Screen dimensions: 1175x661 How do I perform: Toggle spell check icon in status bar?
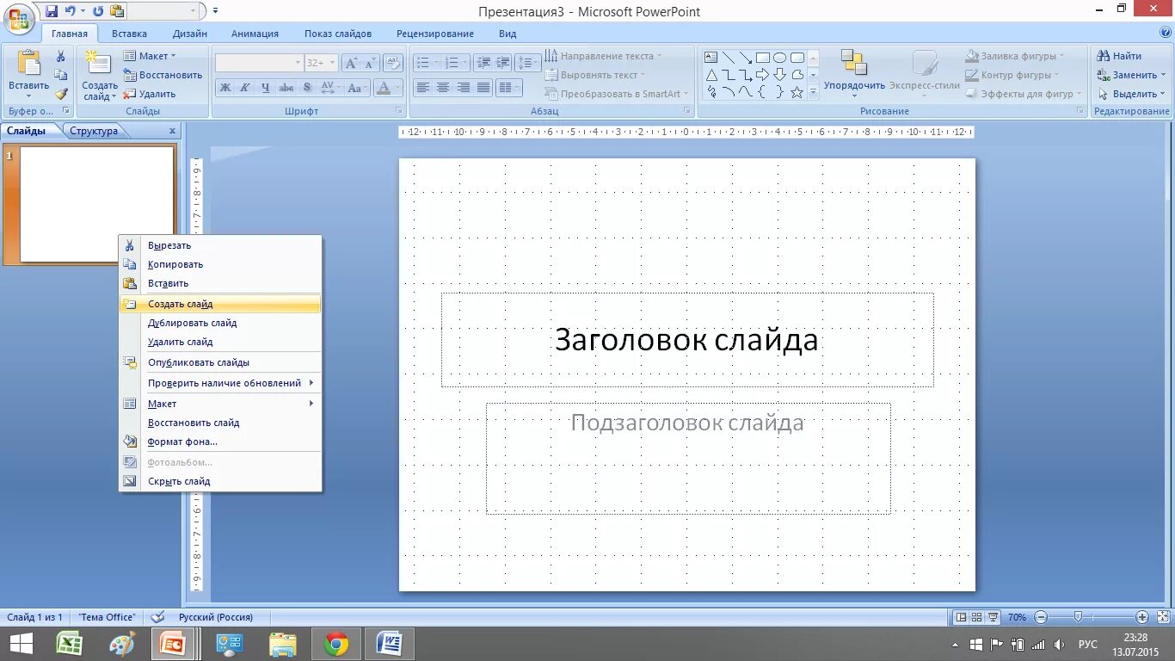[157, 617]
